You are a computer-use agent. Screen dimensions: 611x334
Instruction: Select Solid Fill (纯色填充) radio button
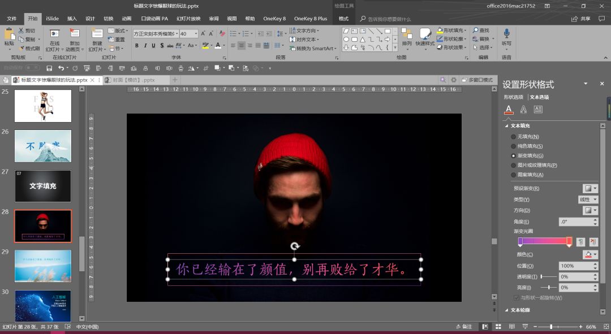513,146
